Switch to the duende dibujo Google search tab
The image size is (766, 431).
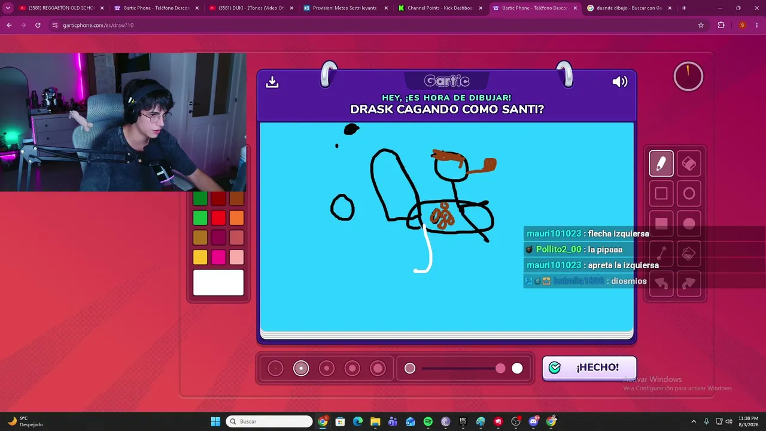point(629,8)
